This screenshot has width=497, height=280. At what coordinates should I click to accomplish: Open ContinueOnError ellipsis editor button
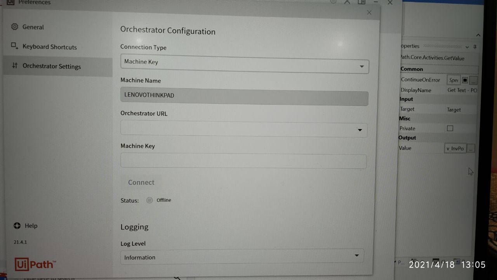pos(473,80)
